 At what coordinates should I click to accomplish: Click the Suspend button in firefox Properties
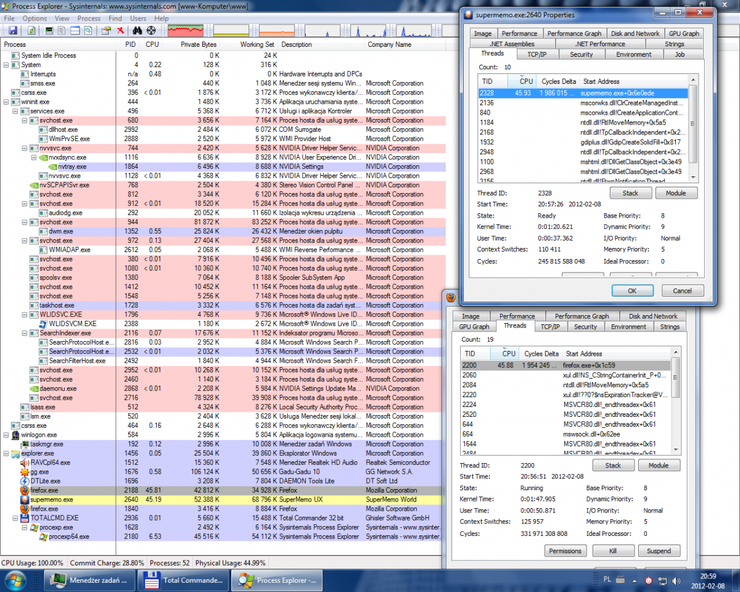(659, 551)
